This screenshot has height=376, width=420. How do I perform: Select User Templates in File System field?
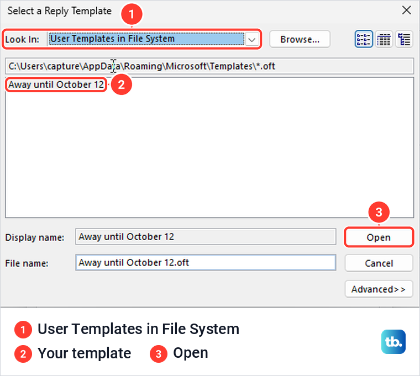tap(146, 39)
